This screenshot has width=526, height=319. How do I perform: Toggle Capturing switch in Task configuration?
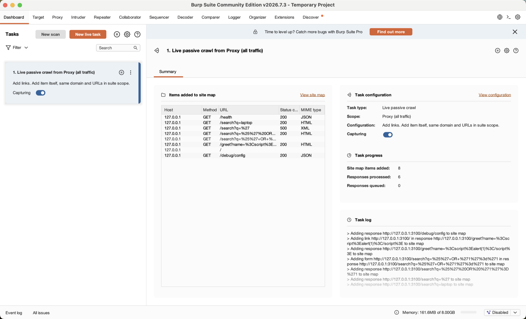click(388, 135)
